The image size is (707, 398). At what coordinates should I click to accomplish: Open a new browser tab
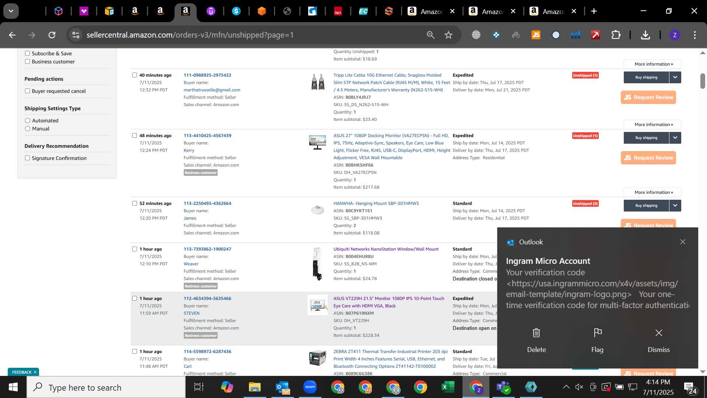(x=594, y=11)
